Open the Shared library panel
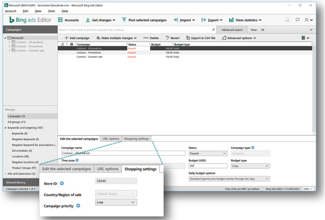This screenshot has width=325, height=220. coord(21,183)
